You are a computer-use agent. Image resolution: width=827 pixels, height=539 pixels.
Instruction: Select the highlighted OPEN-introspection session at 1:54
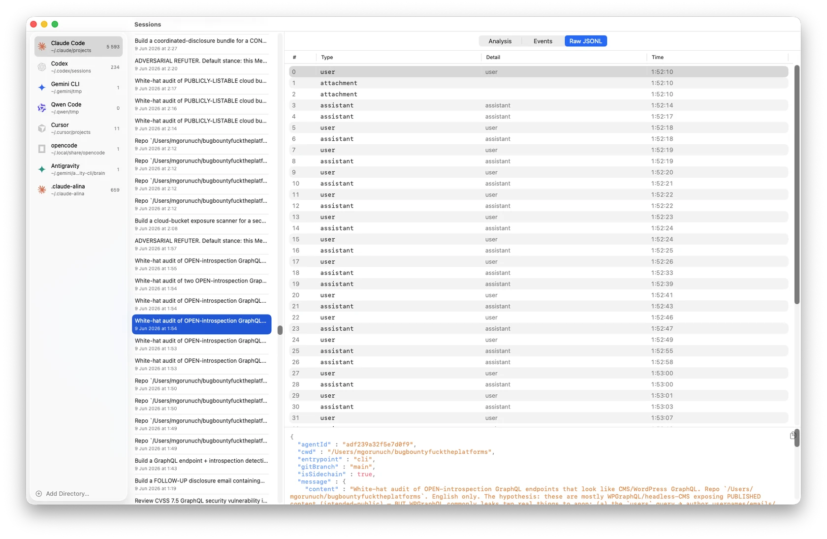pyautogui.click(x=201, y=324)
